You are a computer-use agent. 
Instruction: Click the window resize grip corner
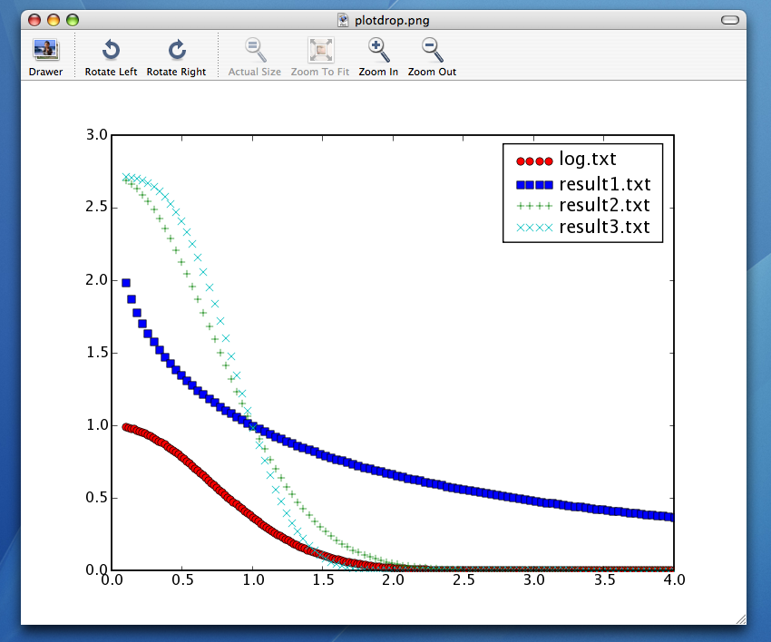(740, 618)
